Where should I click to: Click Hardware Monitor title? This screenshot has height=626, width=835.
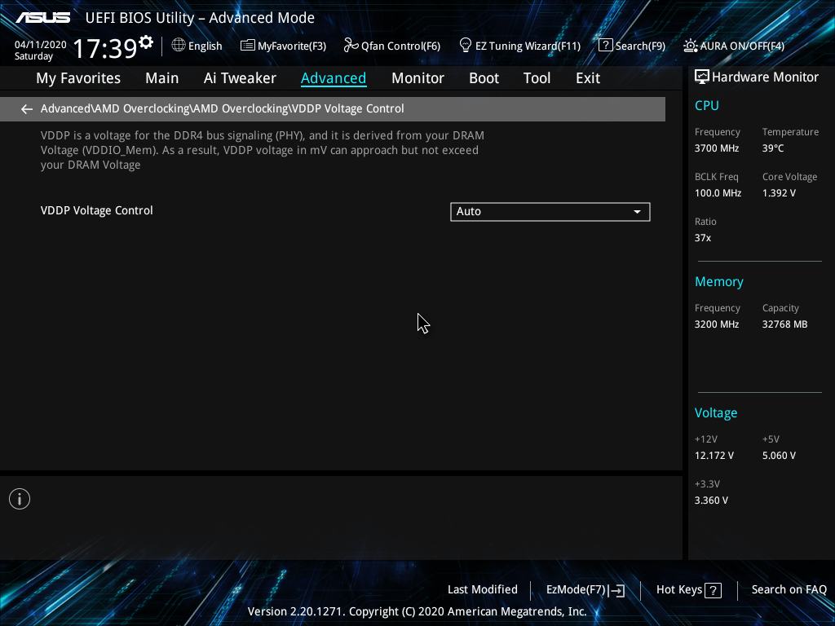[765, 77]
